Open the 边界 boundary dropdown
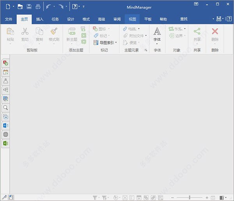The image size is (234, 201). (185, 36)
